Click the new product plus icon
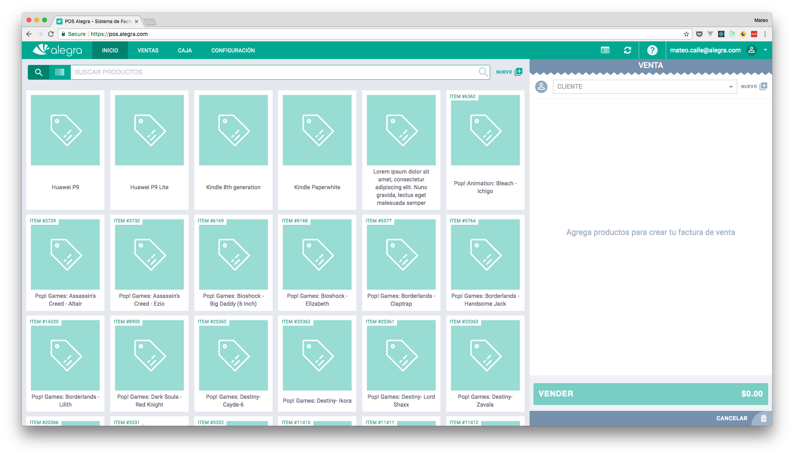Screen dimensions: 794x457 click(x=518, y=72)
